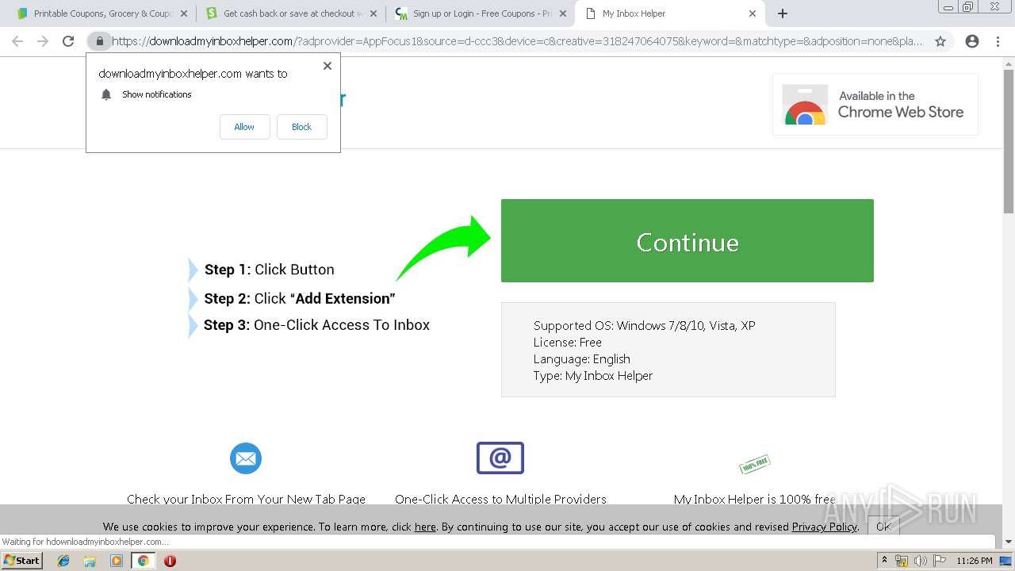Click the 'Step 2: Click Add Extension' text

coord(300,298)
